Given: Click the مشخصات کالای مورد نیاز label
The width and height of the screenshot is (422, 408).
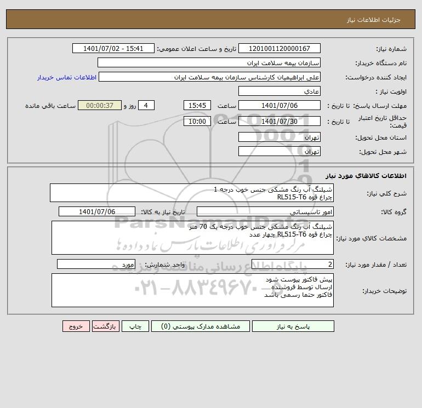Looking at the screenshot, I should pos(372,238).
